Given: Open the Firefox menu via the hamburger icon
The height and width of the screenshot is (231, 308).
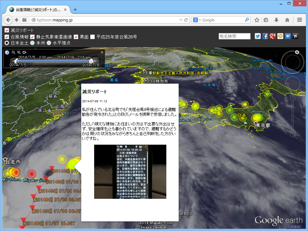Looking at the screenshot, I should [299, 20].
